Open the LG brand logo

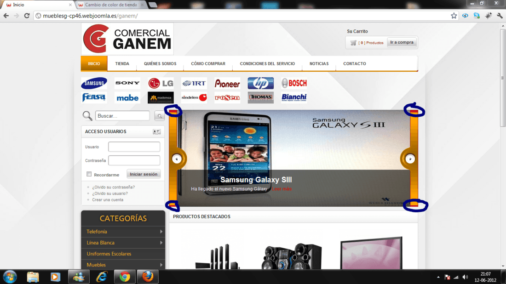(x=161, y=83)
